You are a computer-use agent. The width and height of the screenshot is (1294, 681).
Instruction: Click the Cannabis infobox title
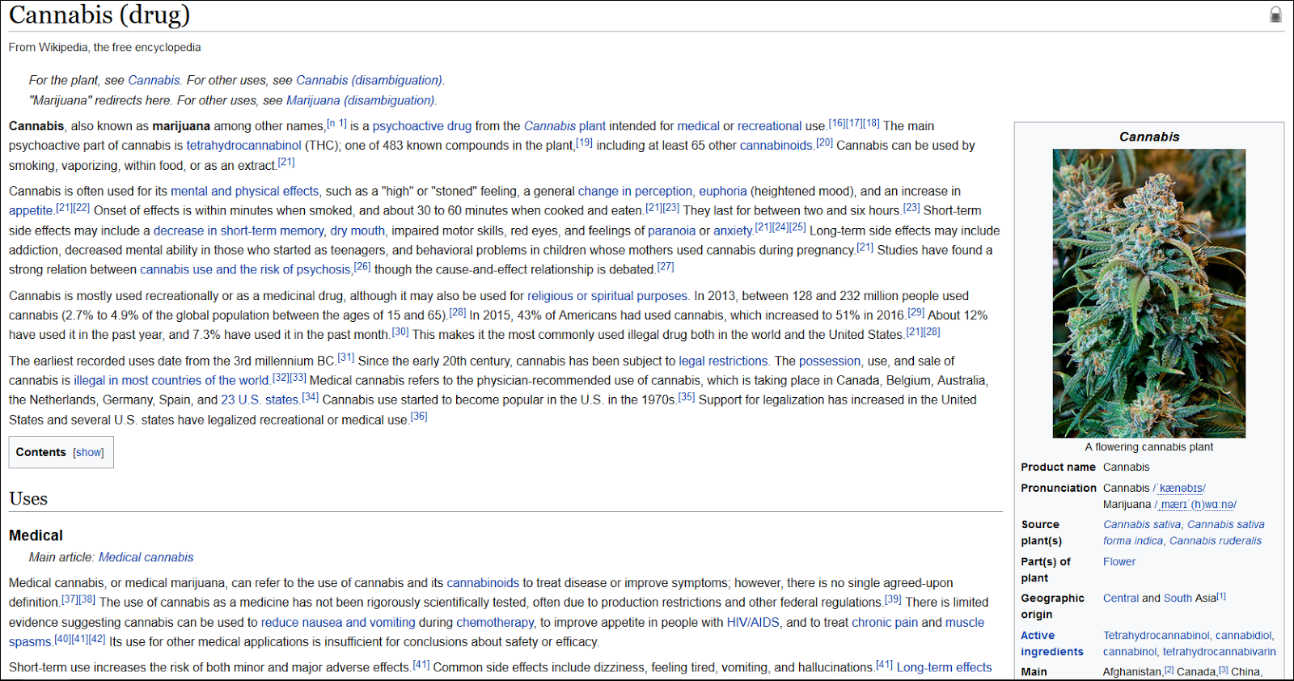click(1149, 137)
